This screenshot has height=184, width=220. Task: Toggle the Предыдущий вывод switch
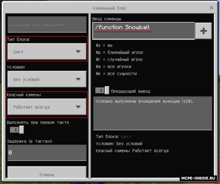pyautogui.click(x=102, y=90)
